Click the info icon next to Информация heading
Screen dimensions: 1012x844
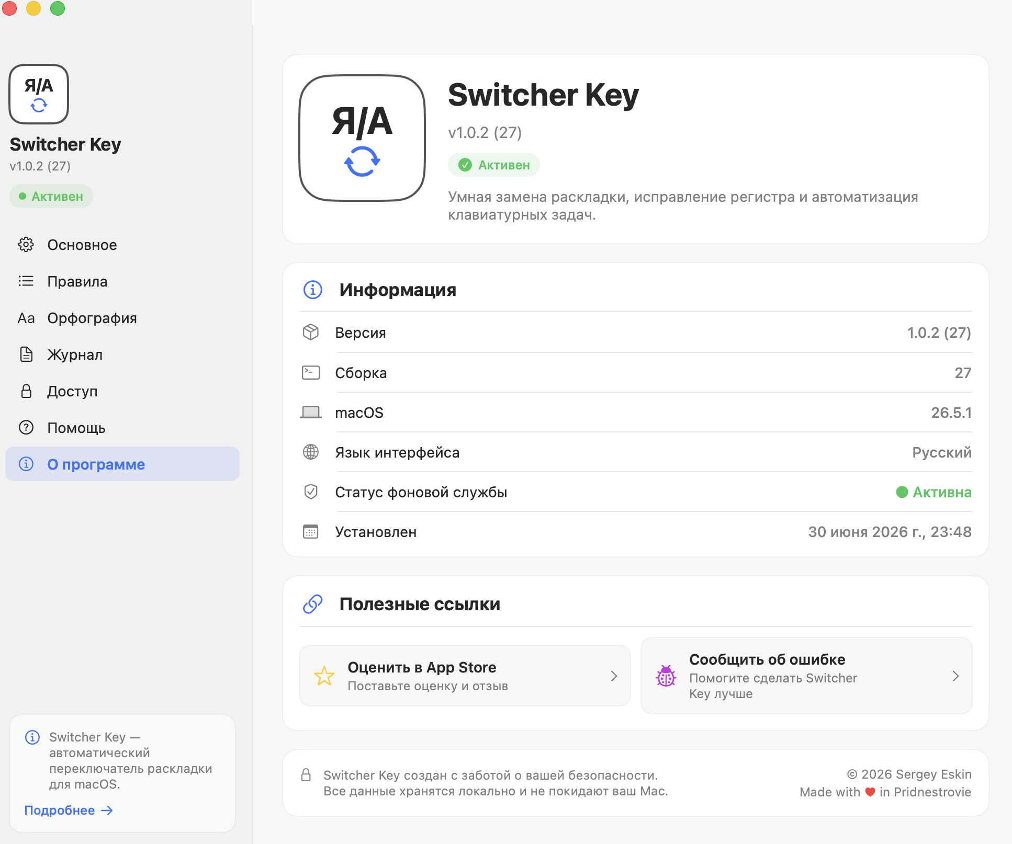pos(313,289)
